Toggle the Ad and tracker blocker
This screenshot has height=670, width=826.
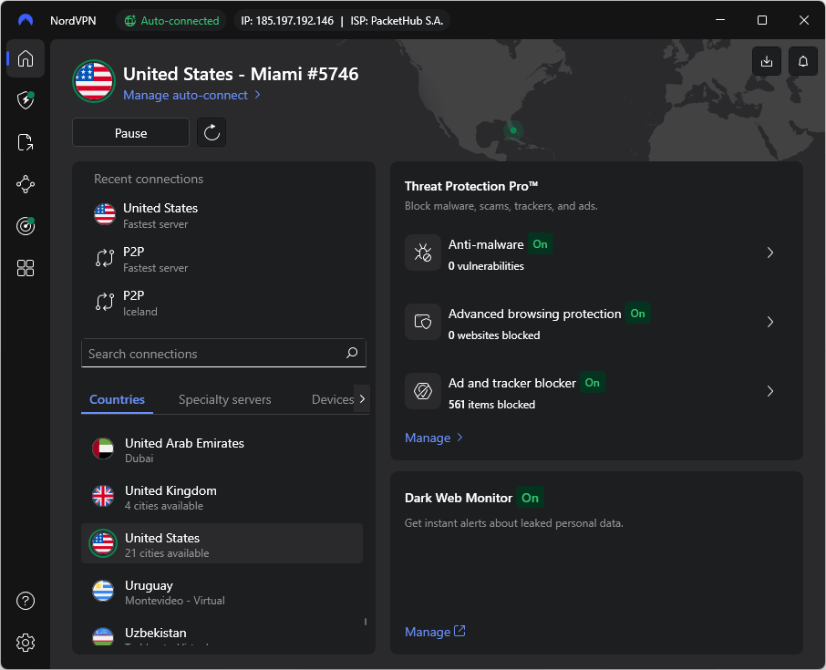[x=592, y=383]
